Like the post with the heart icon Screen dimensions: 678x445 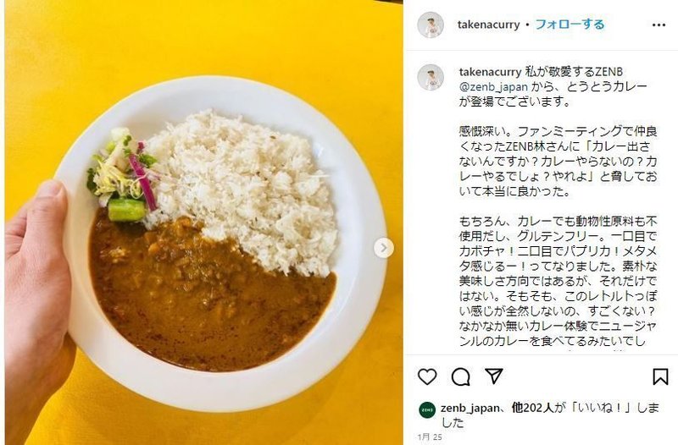pos(427,376)
